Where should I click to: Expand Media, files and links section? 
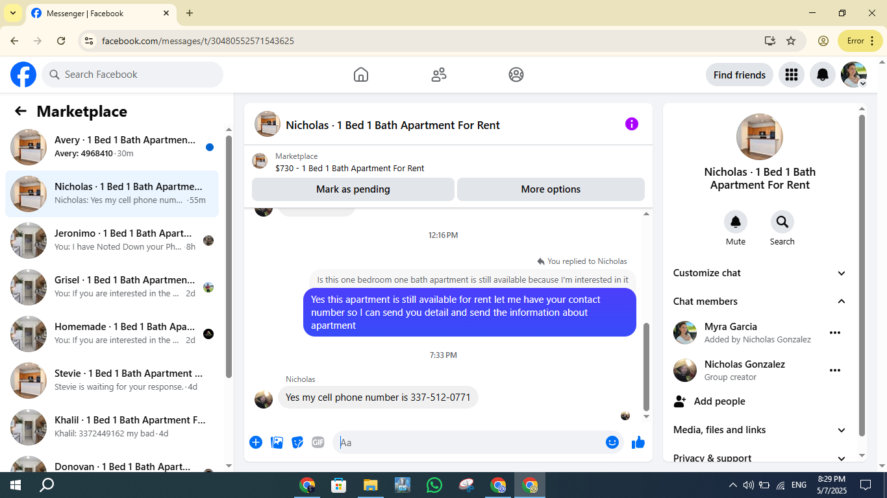click(x=760, y=430)
